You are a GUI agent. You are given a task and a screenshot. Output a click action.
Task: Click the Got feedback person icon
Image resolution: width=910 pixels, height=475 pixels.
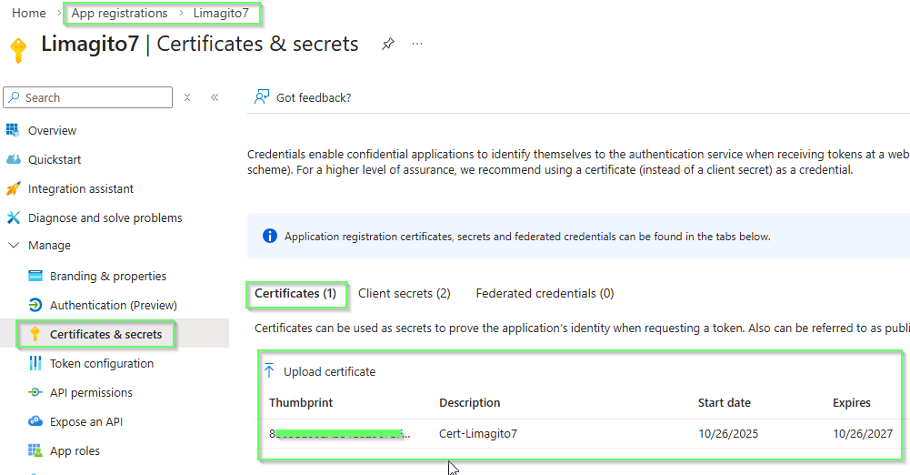[x=262, y=97]
